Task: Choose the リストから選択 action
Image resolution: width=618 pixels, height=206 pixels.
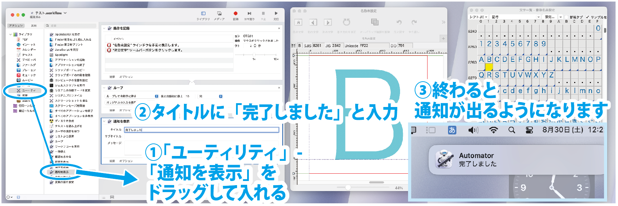Action: [x=62, y=136]
